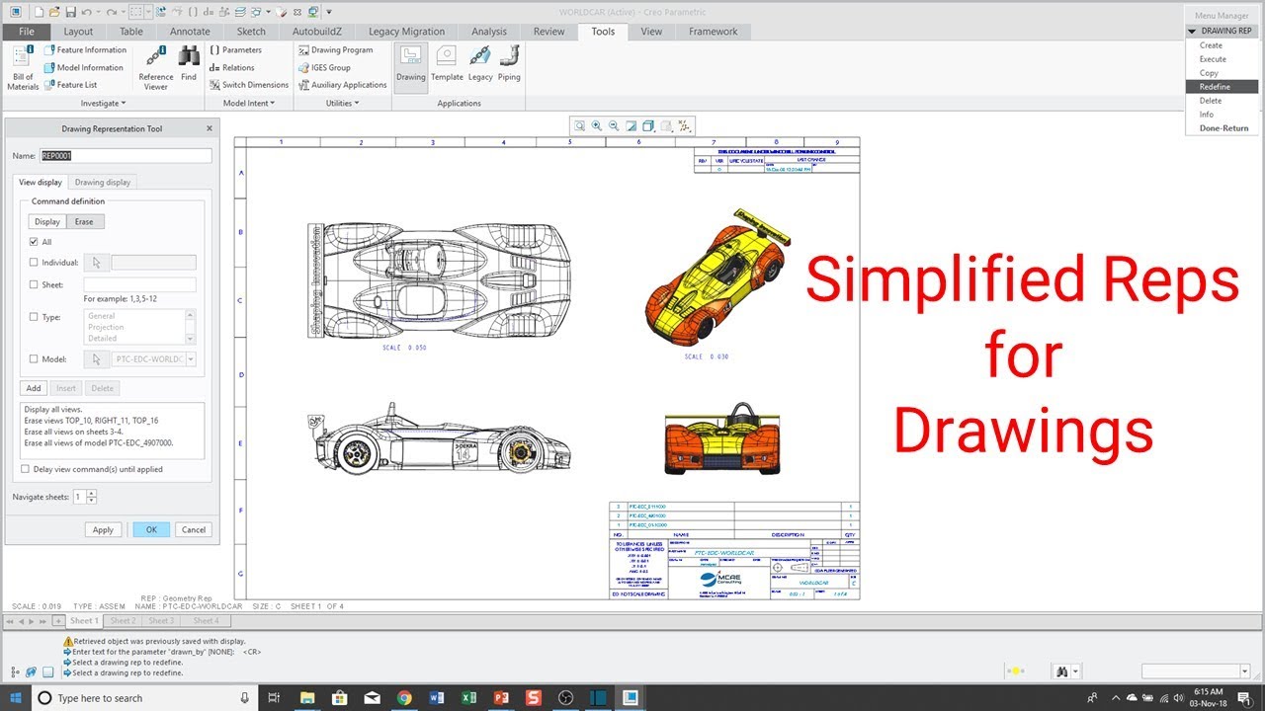Open Auxiliary Applications
The height and width of the screenshot is (711, 1265).
tap(343, 85)
